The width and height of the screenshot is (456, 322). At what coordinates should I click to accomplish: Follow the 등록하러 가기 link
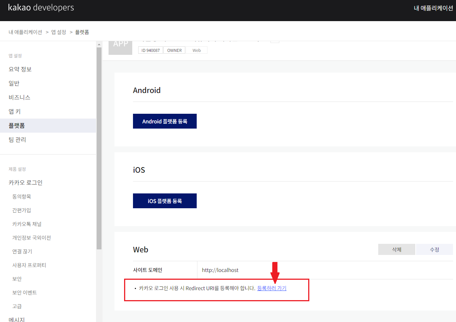tap(272, 288)
